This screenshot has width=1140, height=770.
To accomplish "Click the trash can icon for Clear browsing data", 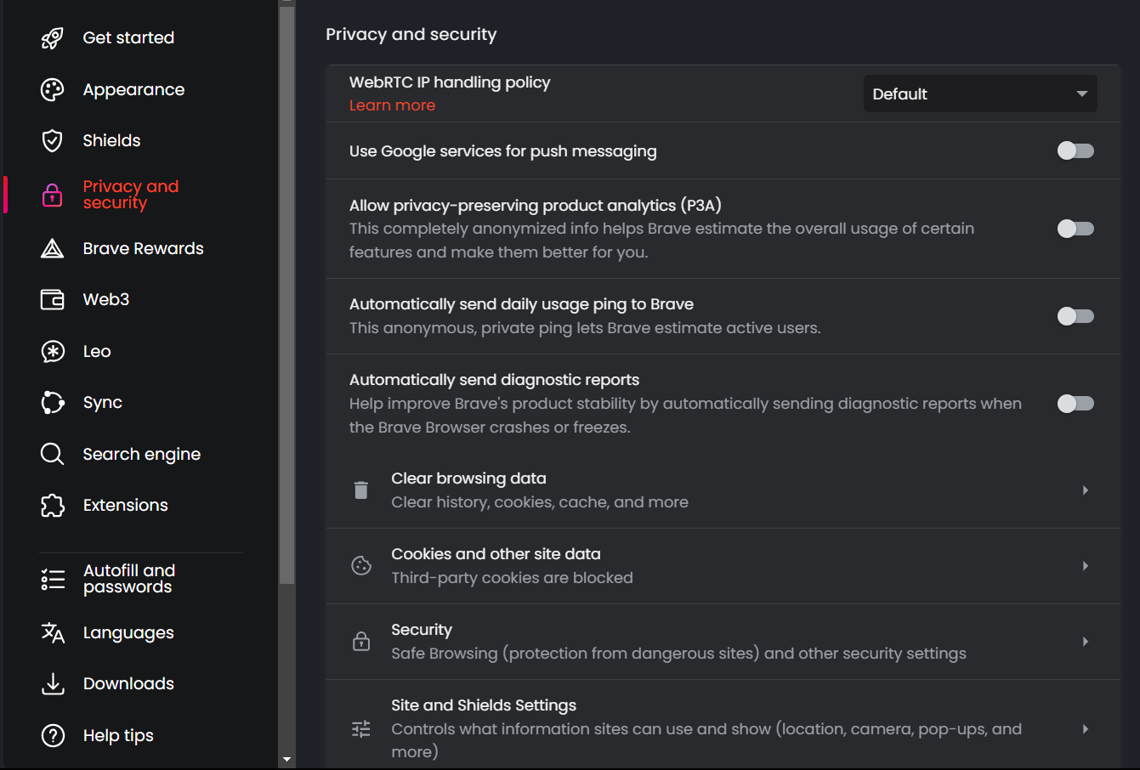I will [x=361, y=490].
